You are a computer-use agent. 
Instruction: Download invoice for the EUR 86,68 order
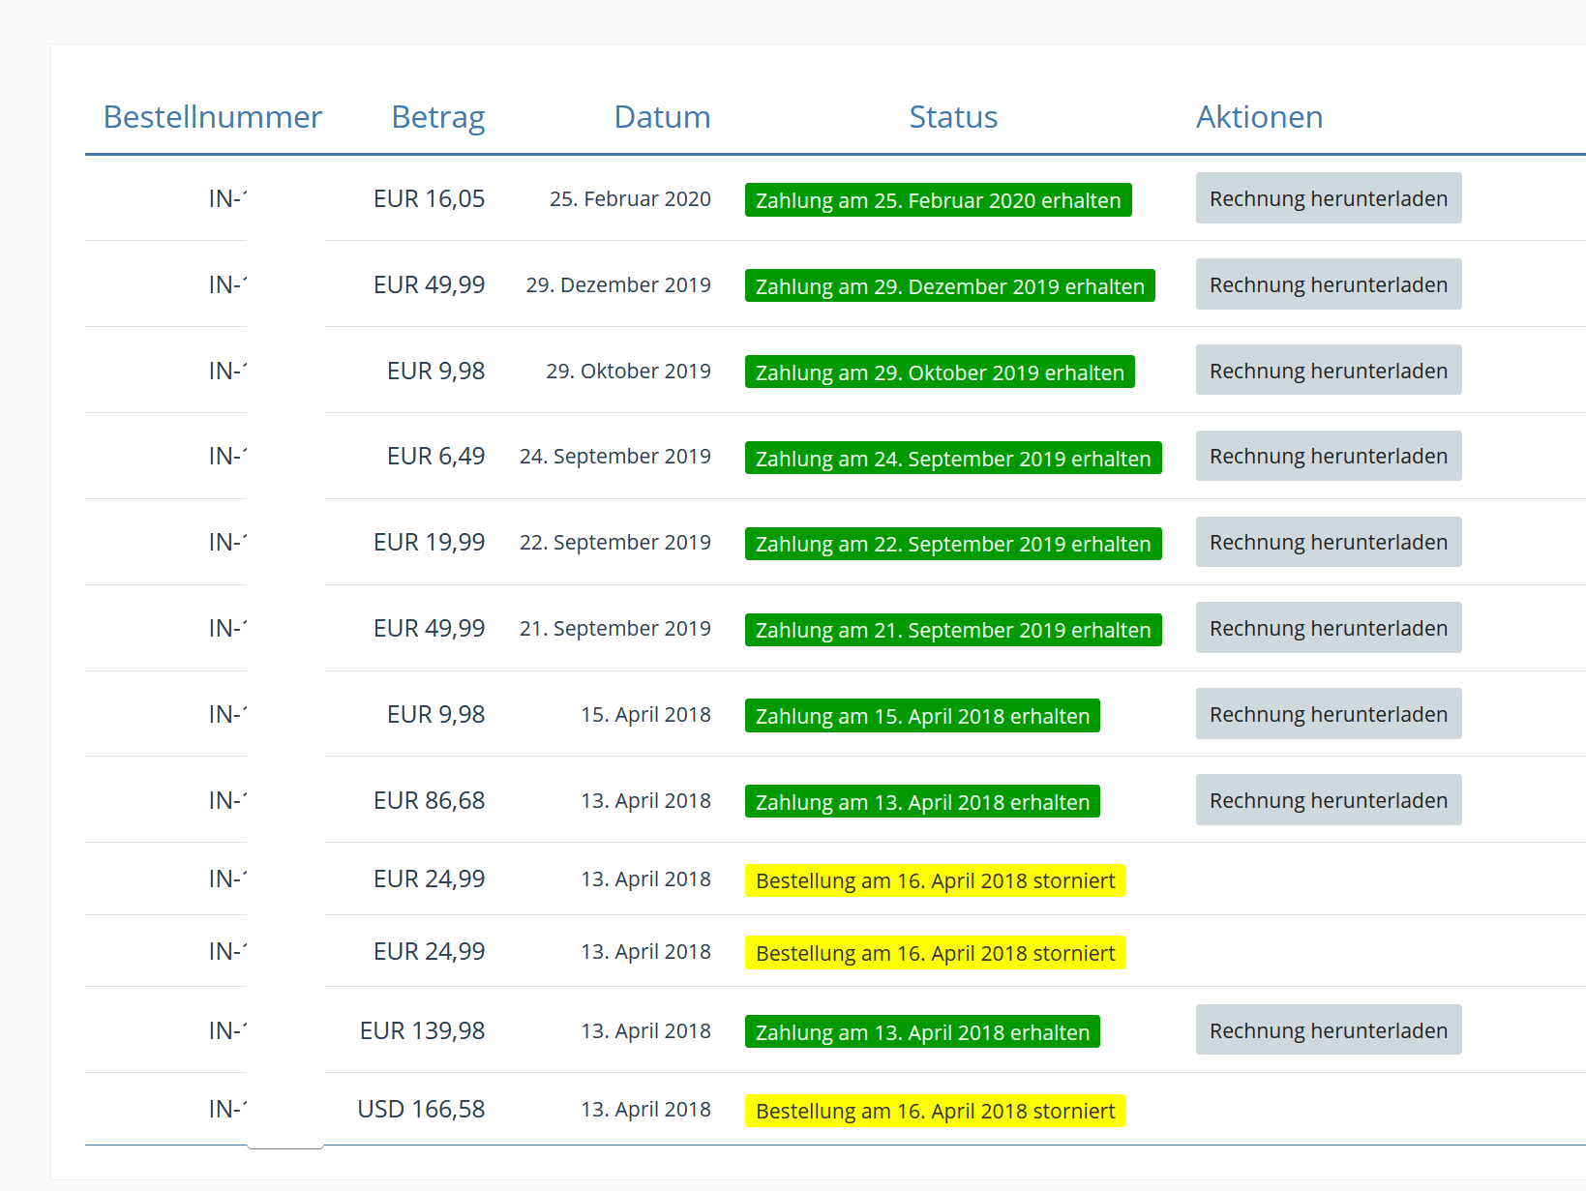pos(1328,800)
